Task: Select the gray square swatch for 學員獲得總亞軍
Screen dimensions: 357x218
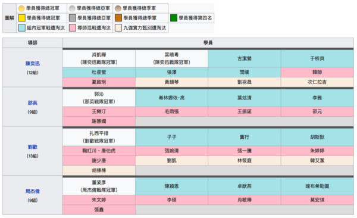Action: [73, 18]
